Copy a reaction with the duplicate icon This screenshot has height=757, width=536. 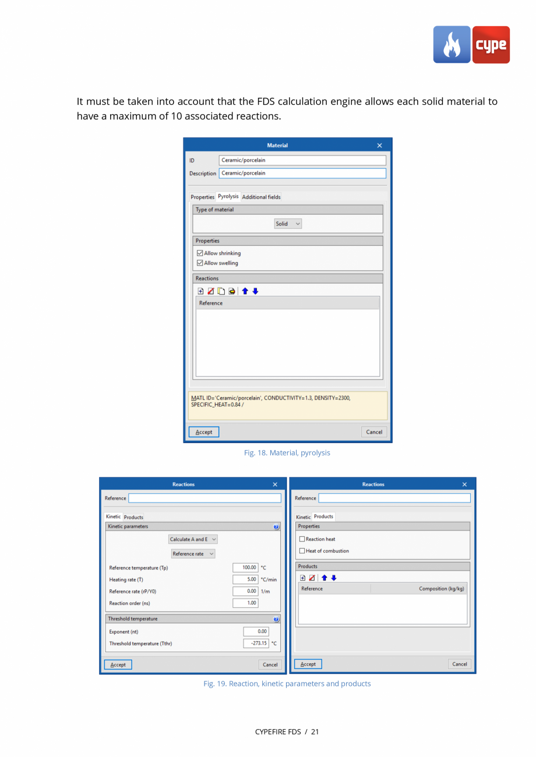coord(221,291)
